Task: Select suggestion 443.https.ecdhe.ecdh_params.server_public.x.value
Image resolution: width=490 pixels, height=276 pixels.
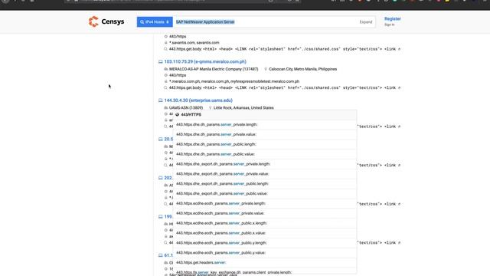Action: coord(265,233)
